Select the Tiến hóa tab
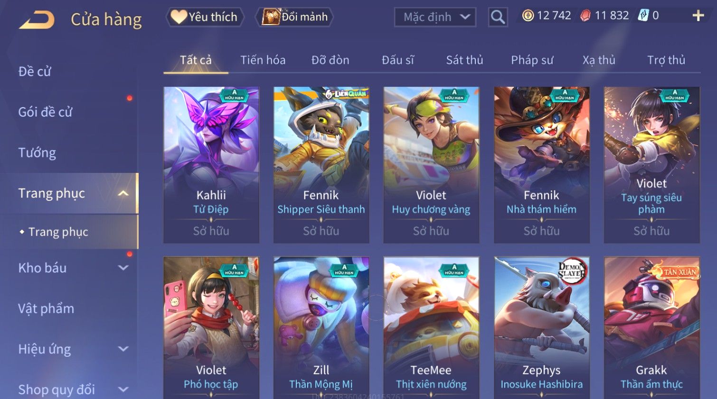This screenshot has height=399, width=717. 263,60
